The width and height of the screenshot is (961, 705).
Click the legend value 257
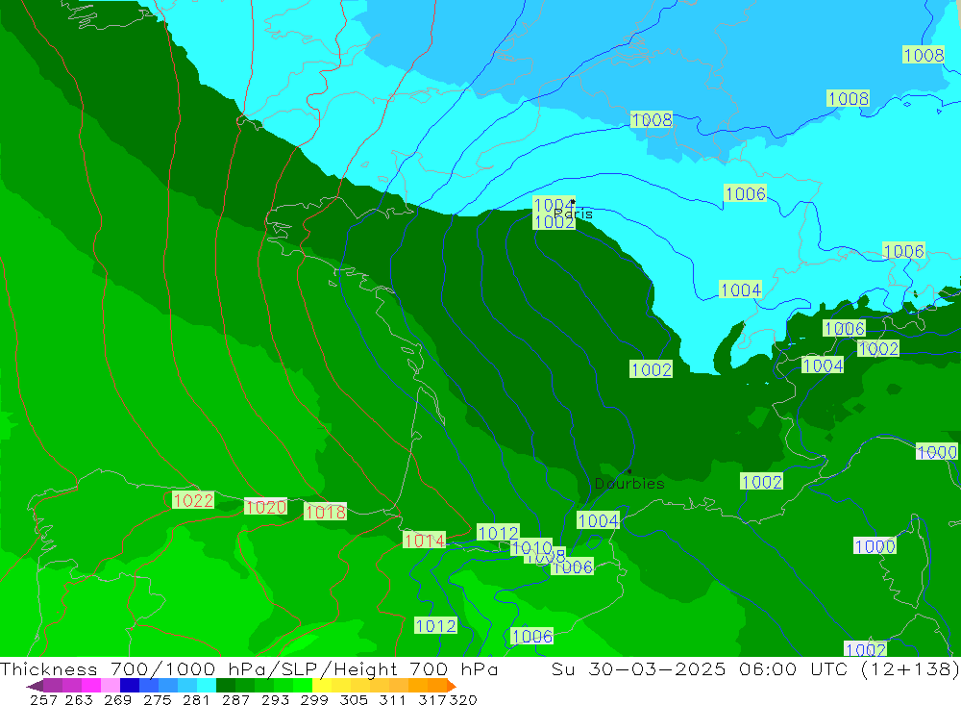point(43,699)
